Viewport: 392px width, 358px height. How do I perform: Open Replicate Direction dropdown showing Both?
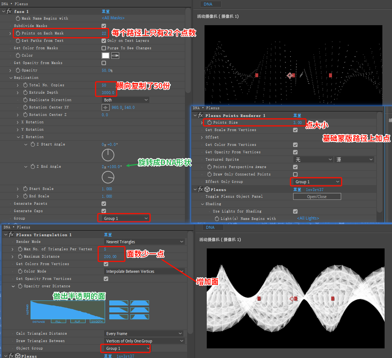[126, 100]
